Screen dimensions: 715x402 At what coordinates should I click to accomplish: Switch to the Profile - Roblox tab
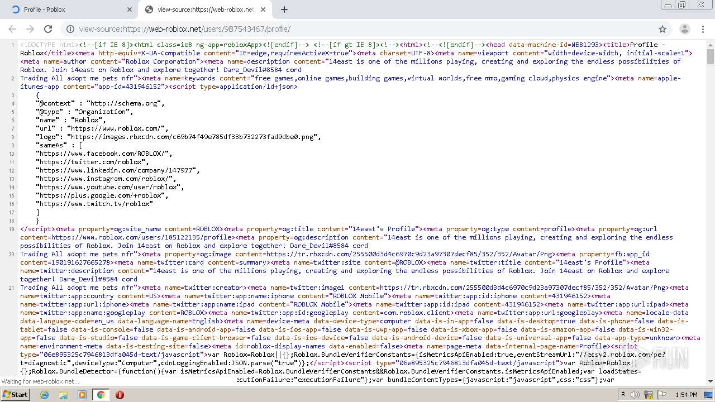pos(70,9)
